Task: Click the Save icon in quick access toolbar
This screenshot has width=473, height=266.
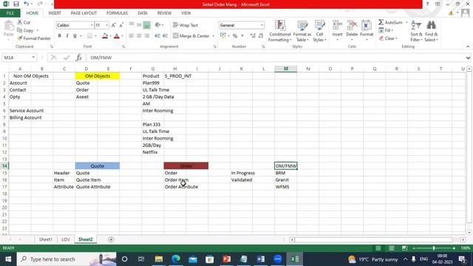Action: (x=16, y=4)
